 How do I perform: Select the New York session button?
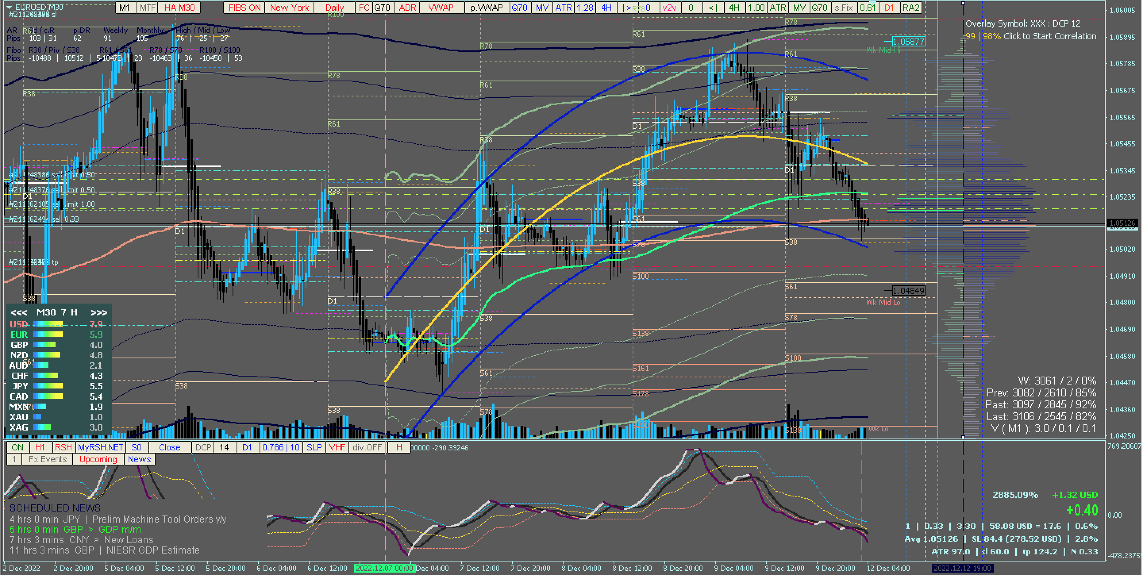pos(289,8)
